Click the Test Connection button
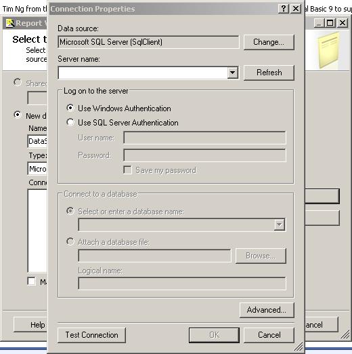The image size is (352, 354). (x=91, y=335)
